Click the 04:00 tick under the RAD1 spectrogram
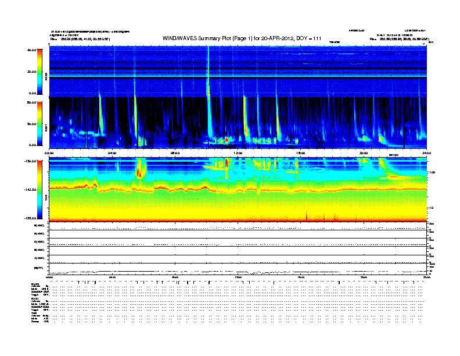This screenshot has width=460, height=356. tap(112, 153)
